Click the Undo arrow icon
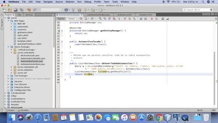 (29, 10)
